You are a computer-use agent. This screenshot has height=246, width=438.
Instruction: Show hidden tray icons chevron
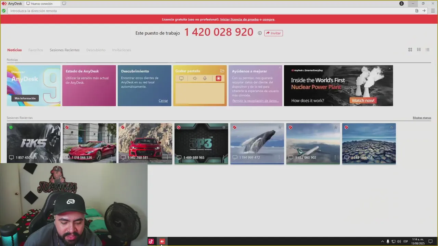383,242
